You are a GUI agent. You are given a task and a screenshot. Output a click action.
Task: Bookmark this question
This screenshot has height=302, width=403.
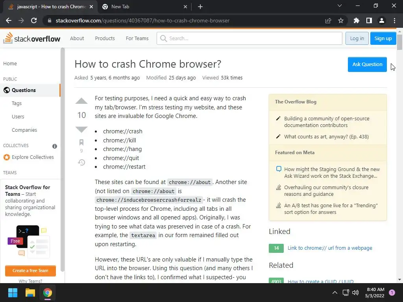tap(81, 142)
